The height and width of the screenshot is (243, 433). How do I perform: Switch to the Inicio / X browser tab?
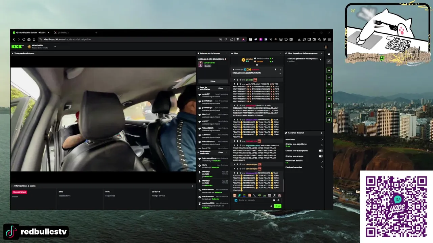click(x=63, y=33)
